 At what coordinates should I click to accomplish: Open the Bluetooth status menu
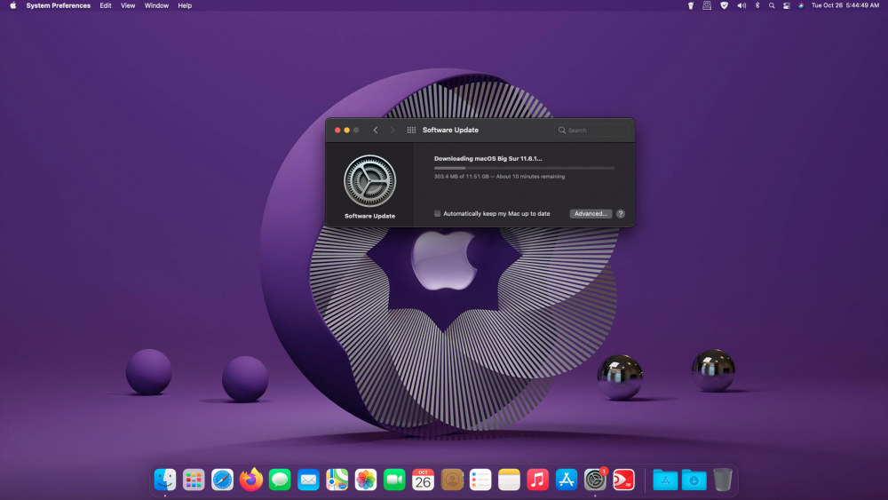(757, 5)
